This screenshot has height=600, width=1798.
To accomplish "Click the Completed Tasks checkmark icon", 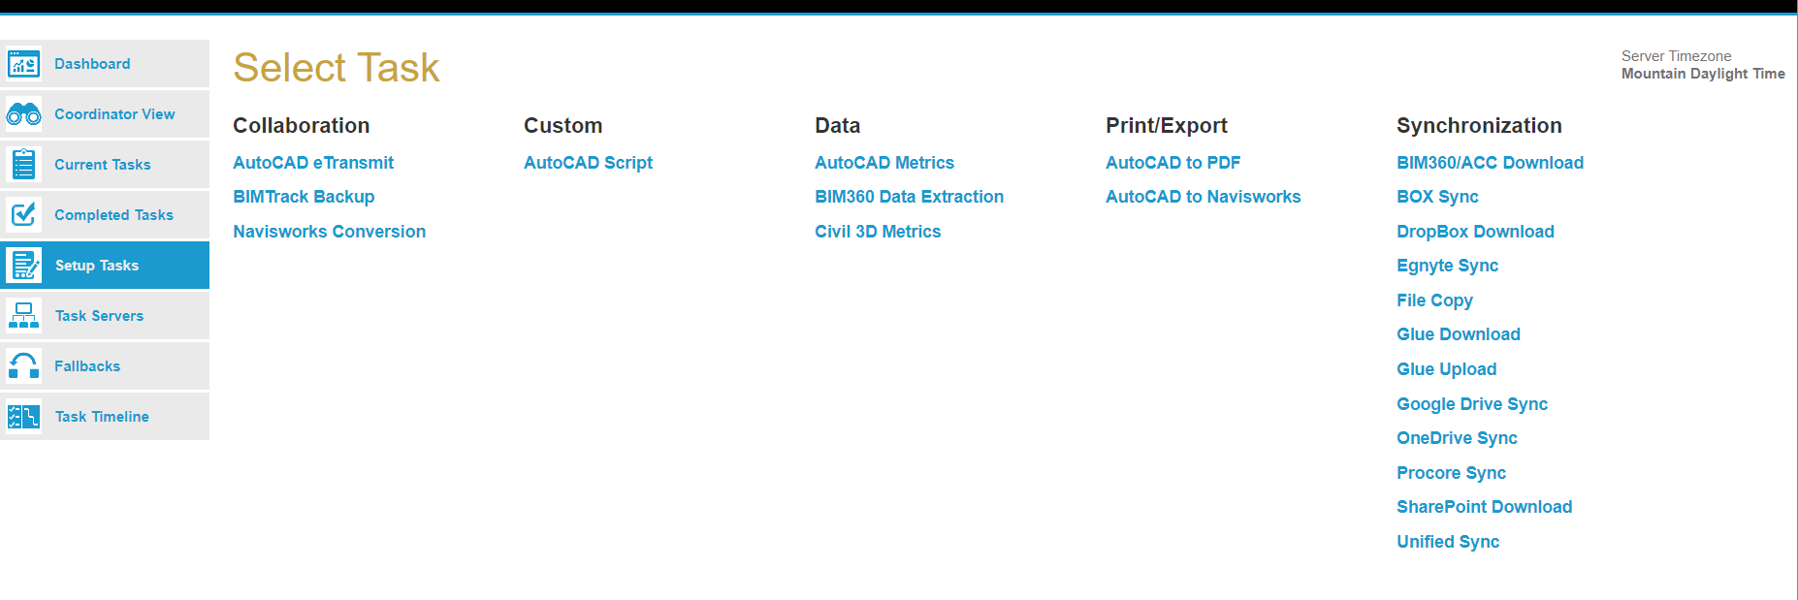I will (x=23, y=215).
